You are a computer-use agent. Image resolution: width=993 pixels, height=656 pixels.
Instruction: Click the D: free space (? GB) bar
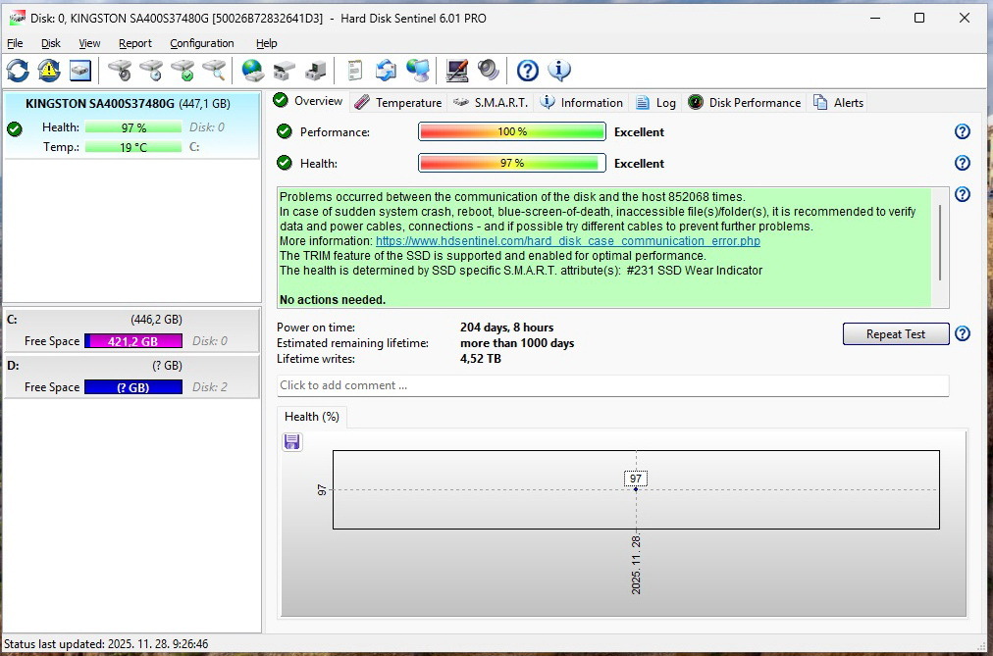[x=133, y=387]
